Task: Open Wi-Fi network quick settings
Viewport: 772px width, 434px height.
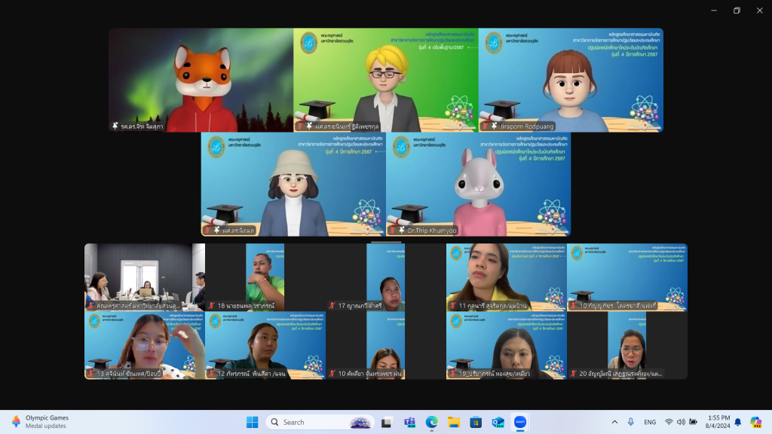Action: coord(669,422)
